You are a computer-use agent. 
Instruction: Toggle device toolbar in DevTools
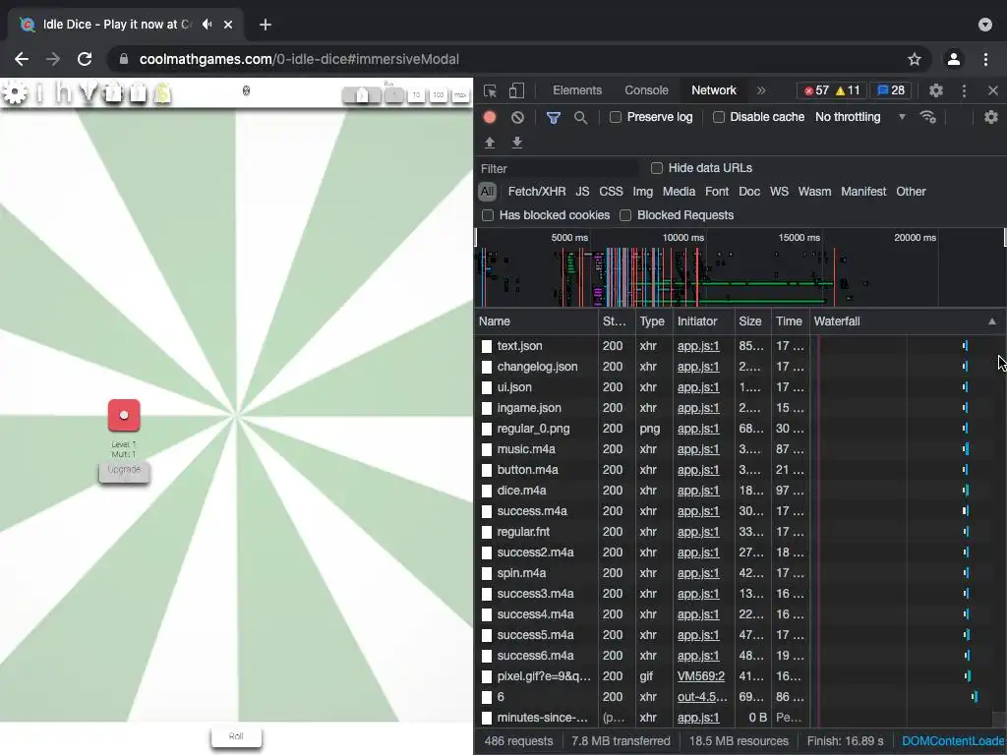516,90
